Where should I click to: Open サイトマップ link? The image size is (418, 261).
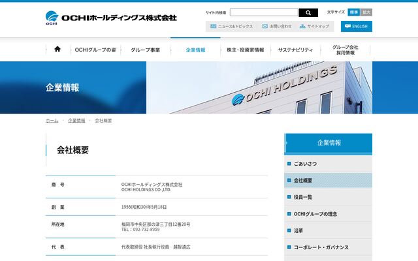click(314, 26)
